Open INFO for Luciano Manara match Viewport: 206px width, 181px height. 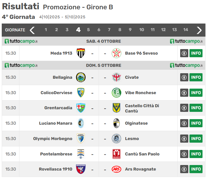pyautogui.click(x=196, y=123)
